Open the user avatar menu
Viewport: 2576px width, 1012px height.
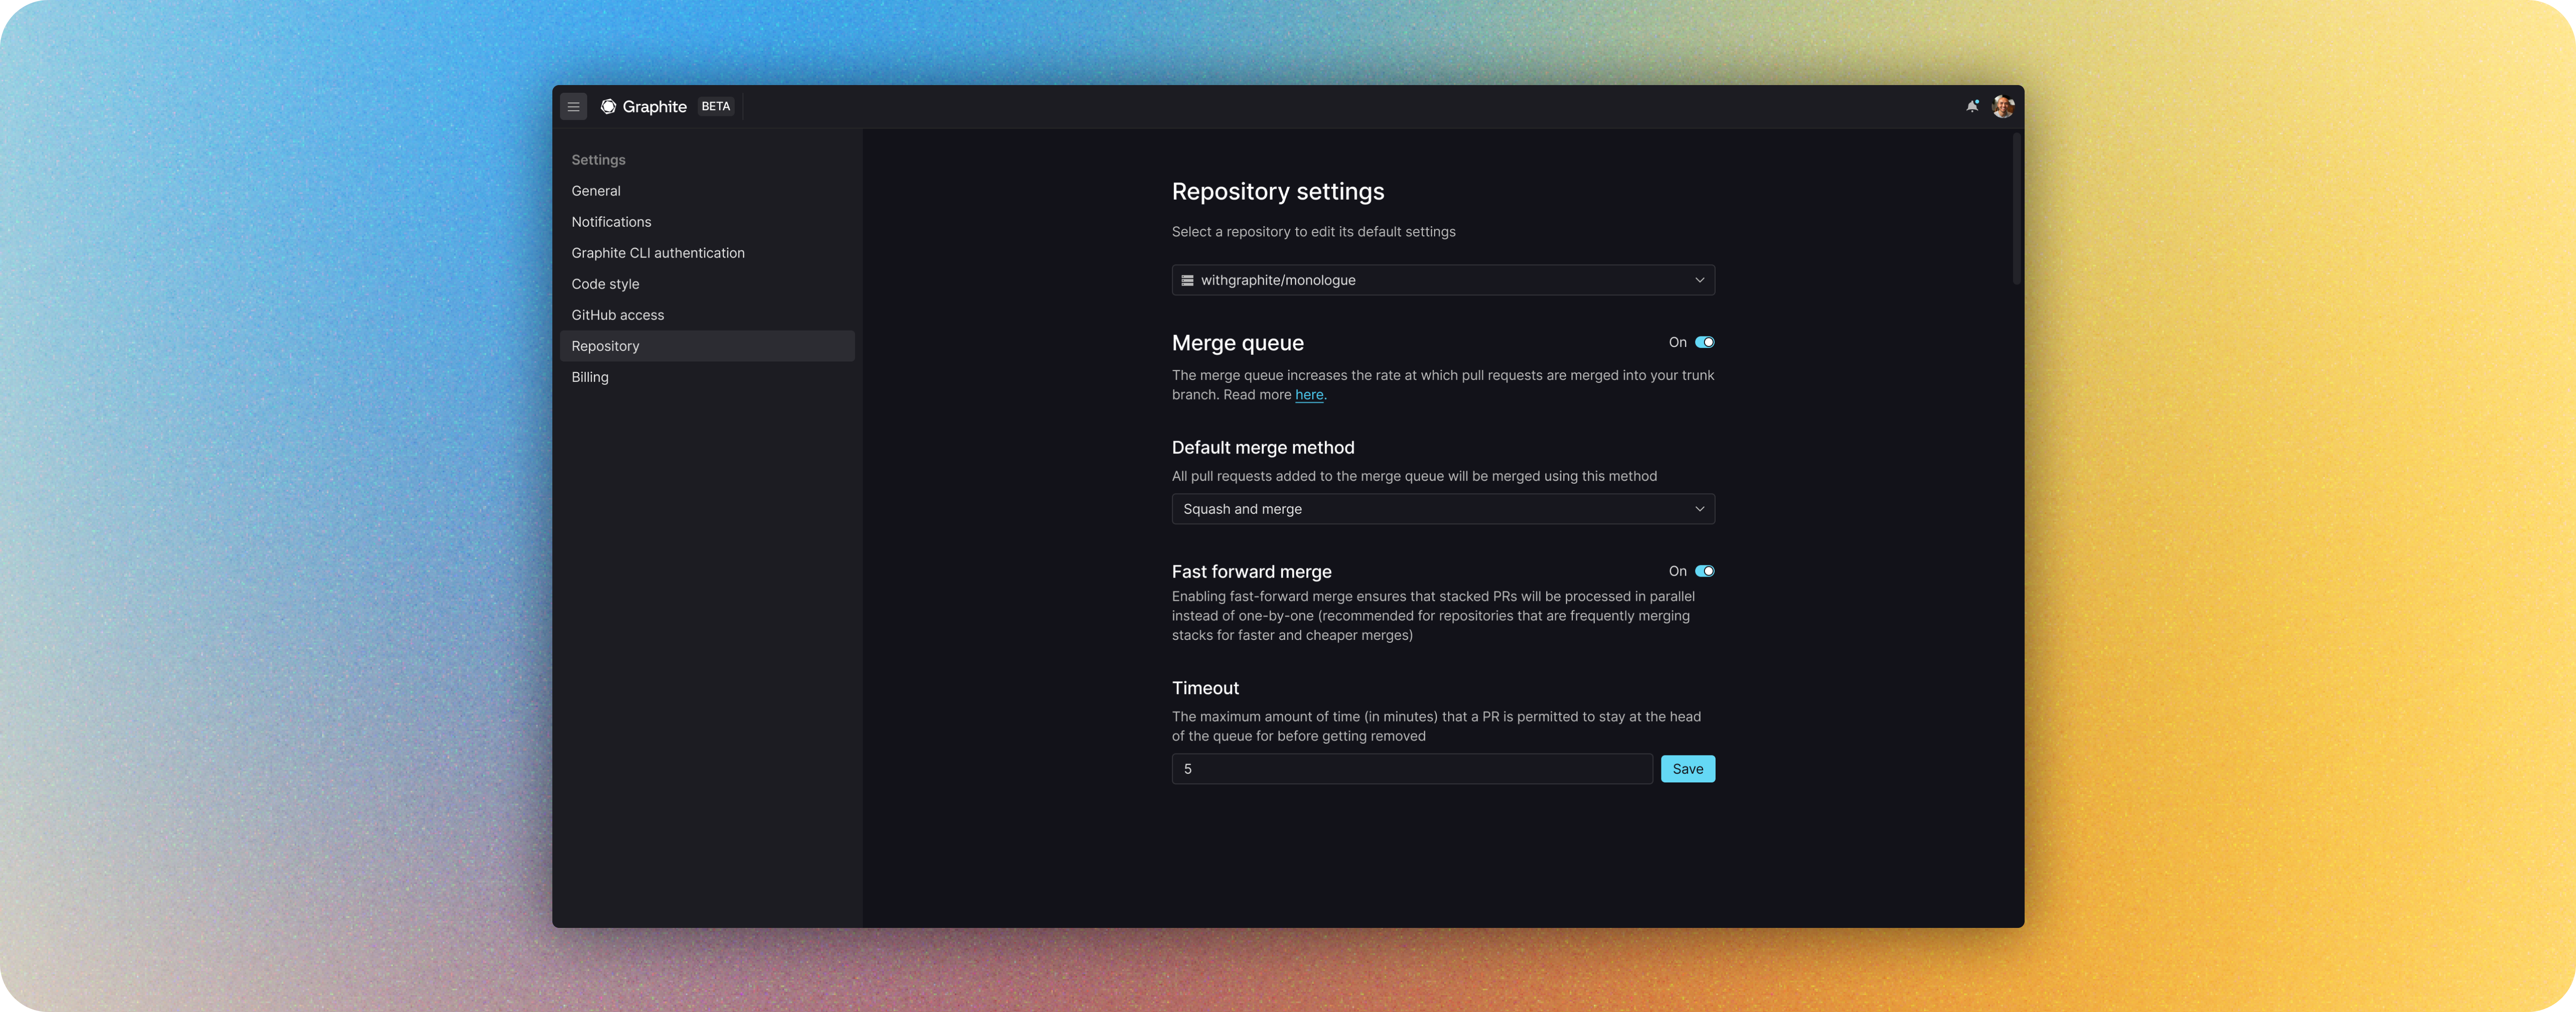click(x=2003, y=107)
